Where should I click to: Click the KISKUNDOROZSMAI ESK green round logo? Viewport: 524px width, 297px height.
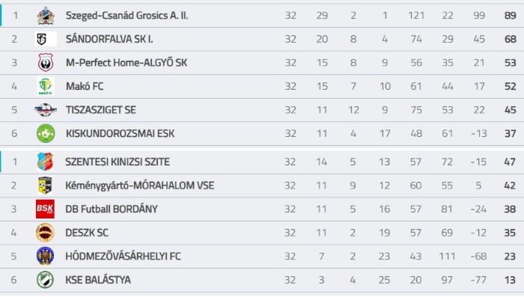click(x=46, y=133)
